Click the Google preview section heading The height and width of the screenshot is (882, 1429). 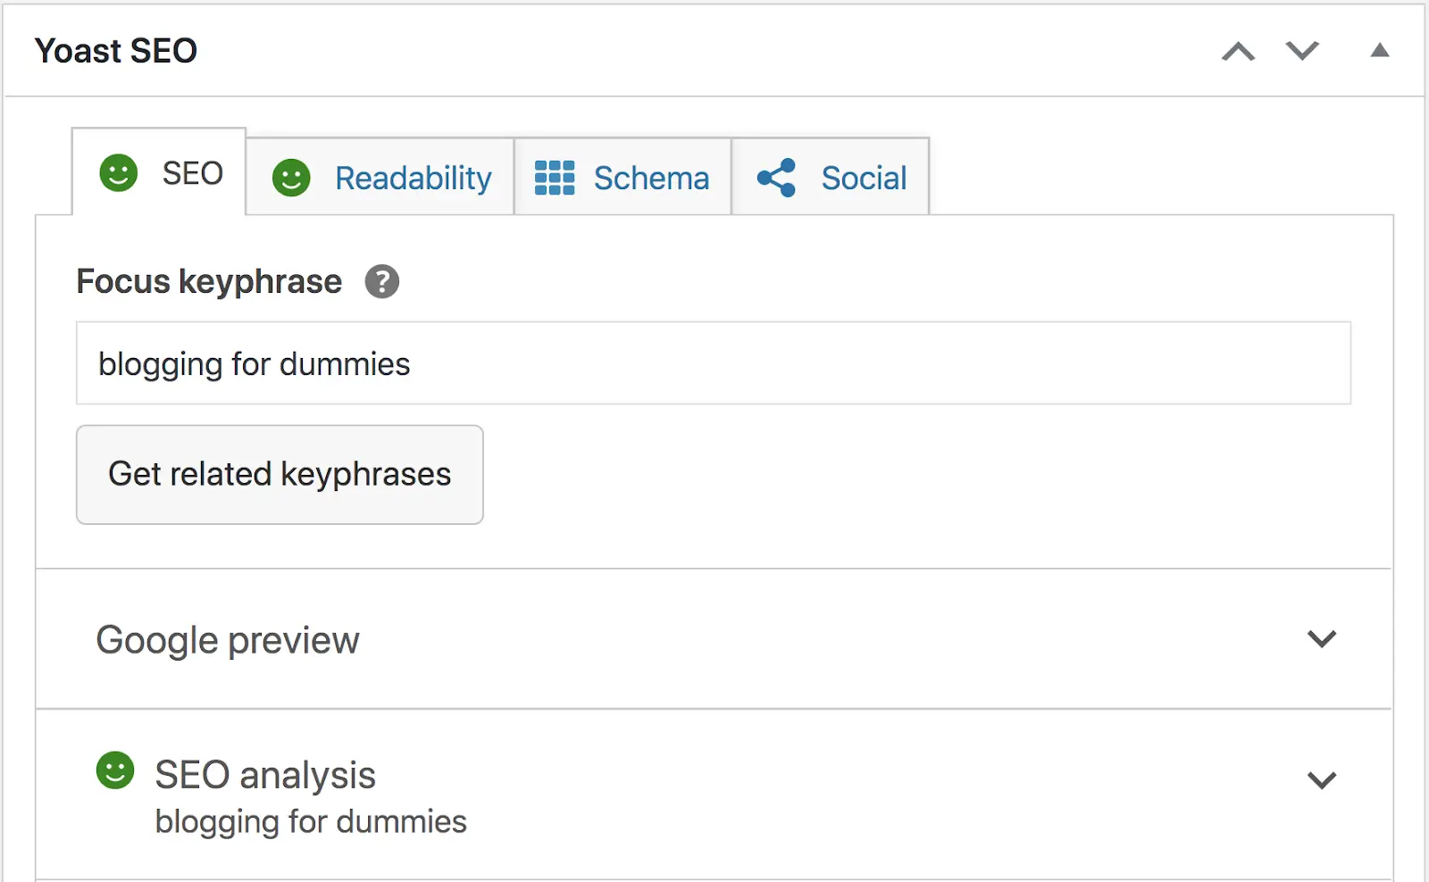(228, 640)
